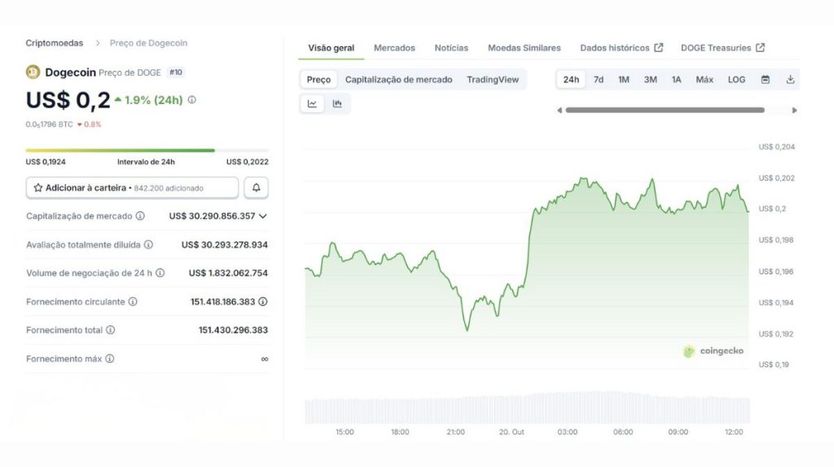Select the 3M time range
834x467 pixels.
[650, 80]
